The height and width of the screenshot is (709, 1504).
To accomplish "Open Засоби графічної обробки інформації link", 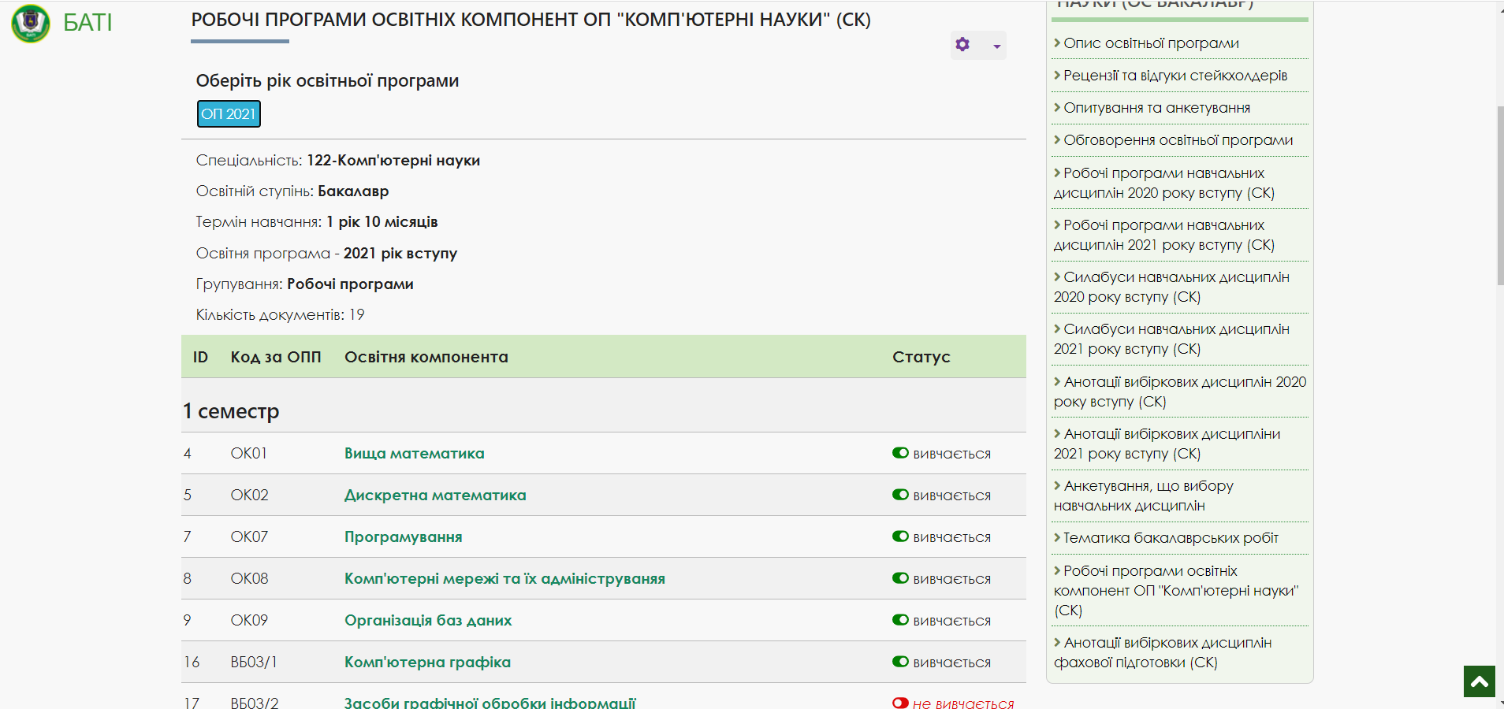I will 490,703.
